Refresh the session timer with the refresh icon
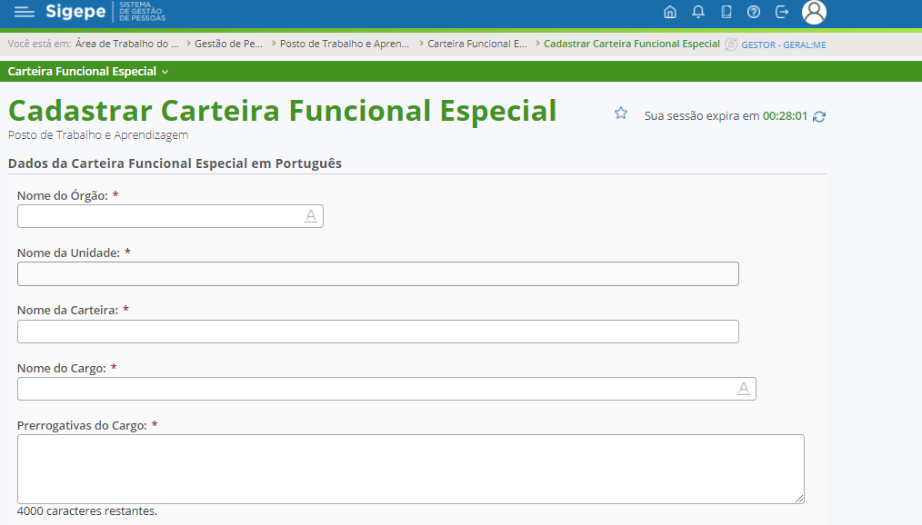Viewport: 922px width, 525px height. [x=817, y=116]
